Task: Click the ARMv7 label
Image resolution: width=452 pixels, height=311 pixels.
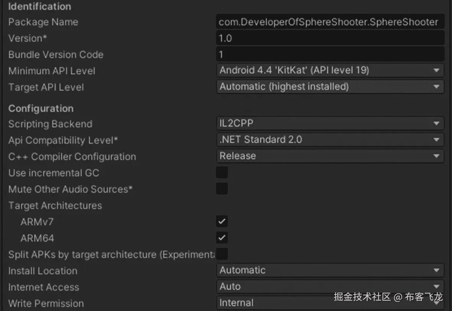Action: click(37, 222)
